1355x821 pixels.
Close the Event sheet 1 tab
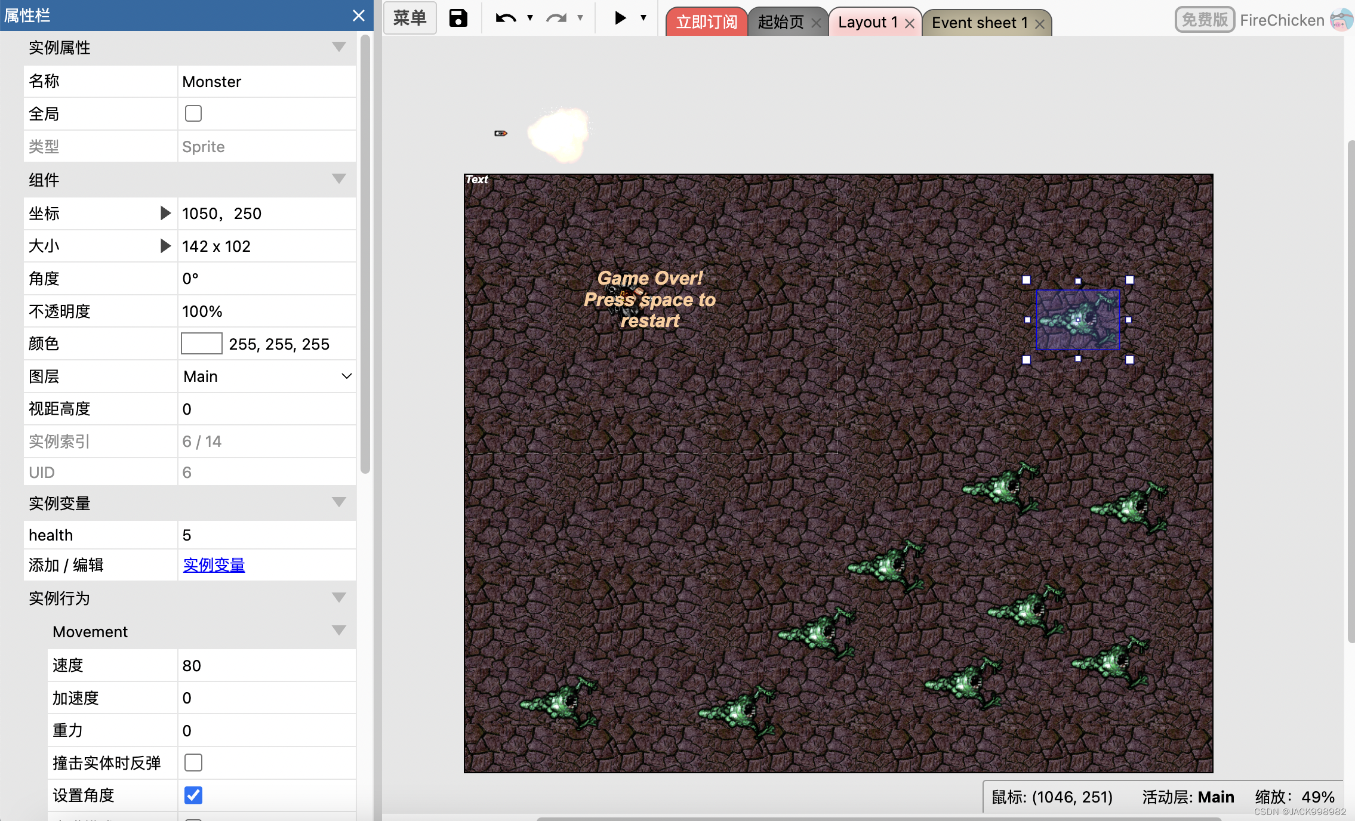[x=1040, y=24]
